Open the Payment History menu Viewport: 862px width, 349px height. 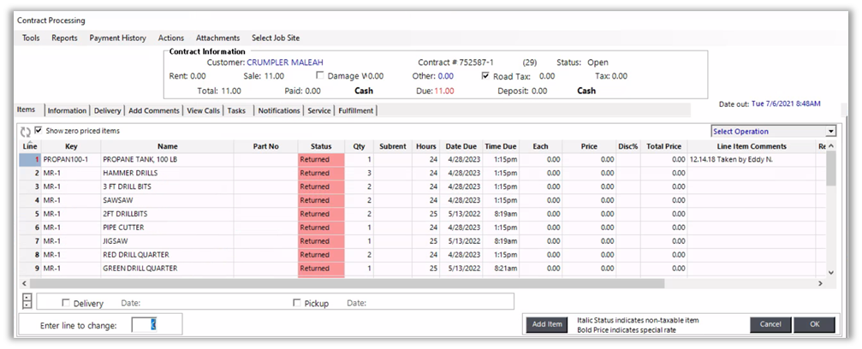pos(117,38)
